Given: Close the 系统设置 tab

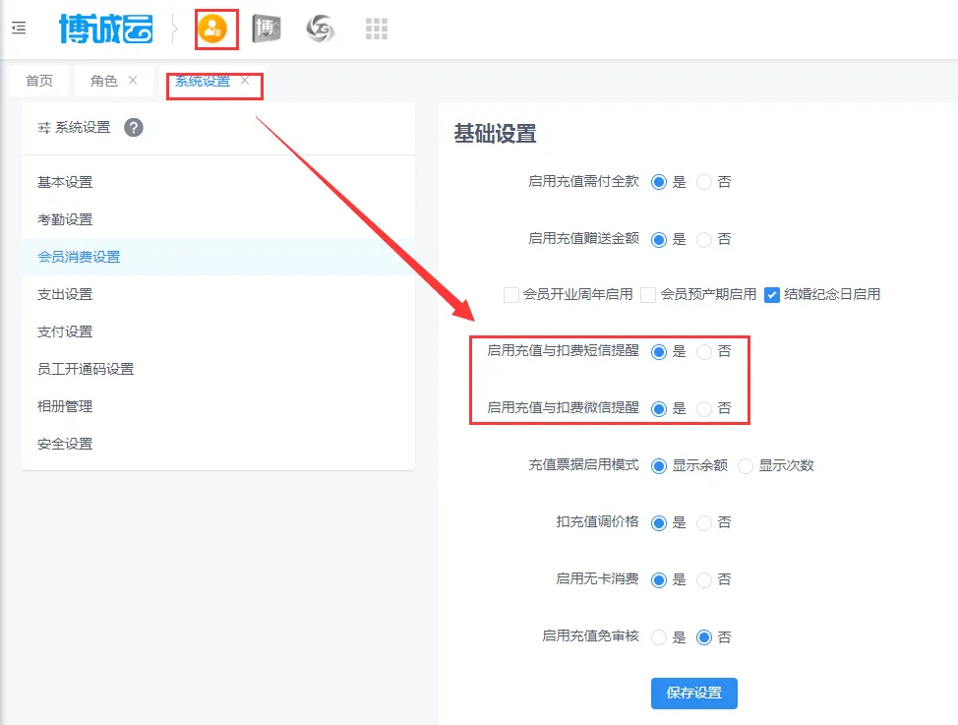Looking at the screenshot, I should 245,81.
